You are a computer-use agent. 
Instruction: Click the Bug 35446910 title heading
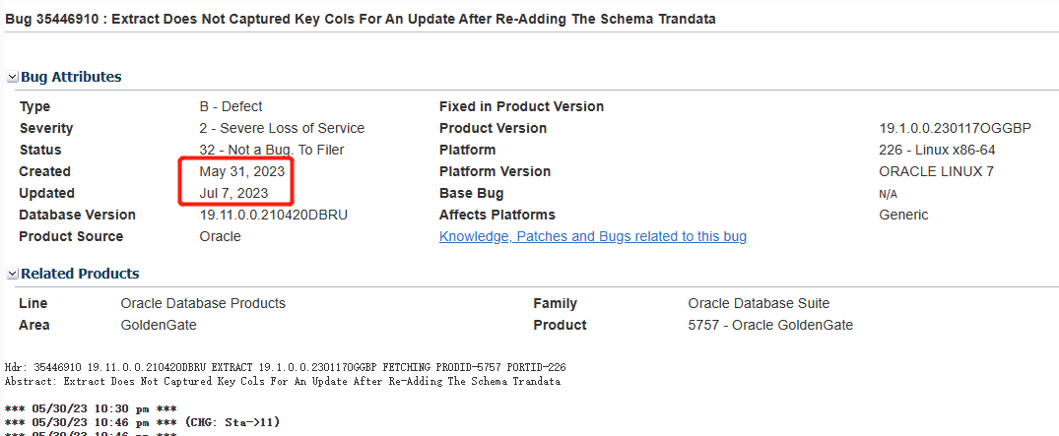361,19
